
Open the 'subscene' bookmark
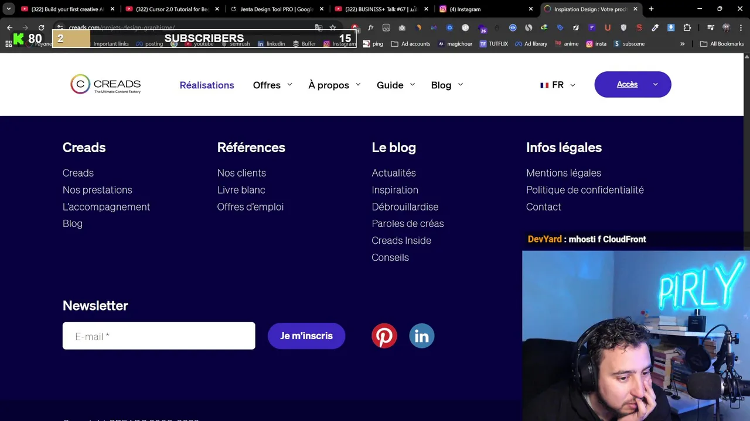click(629, 44)
